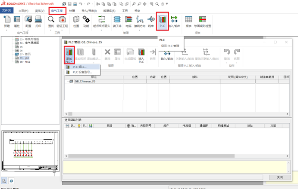Open the 配置 (Configuration) ribbon icon
Viewport: 298px width, 189px height.
tap(28, 20)
